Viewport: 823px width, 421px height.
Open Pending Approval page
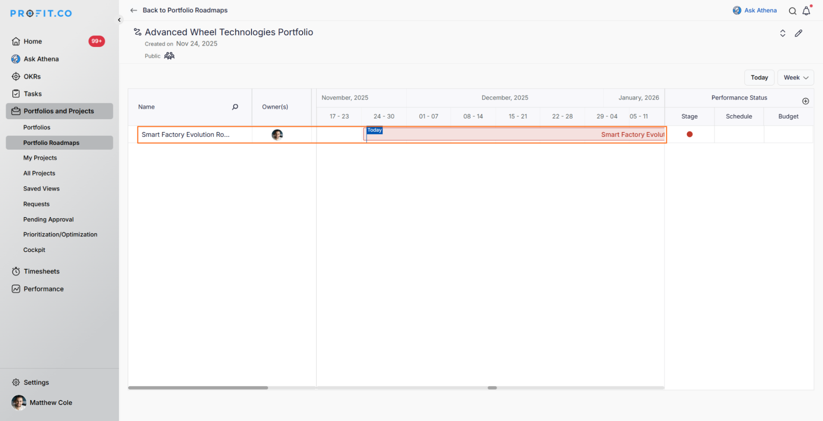pos(48,220)
